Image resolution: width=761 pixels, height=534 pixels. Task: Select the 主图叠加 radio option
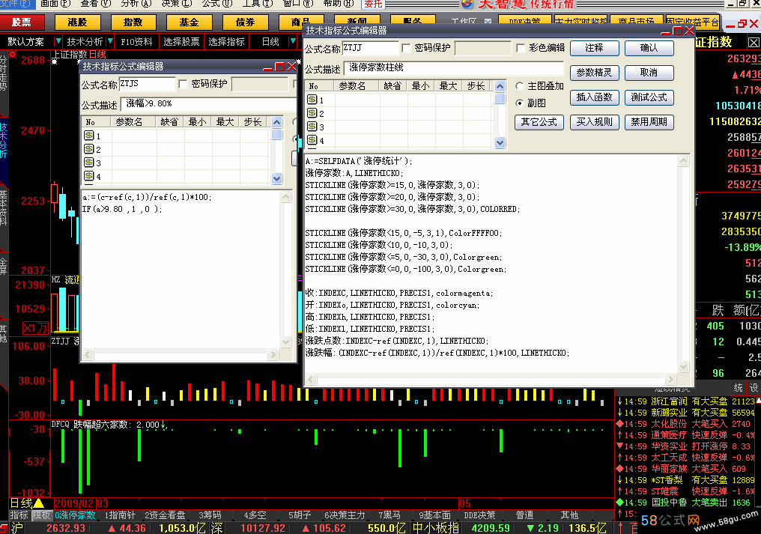pyautogui.click(x=520, y=86)
